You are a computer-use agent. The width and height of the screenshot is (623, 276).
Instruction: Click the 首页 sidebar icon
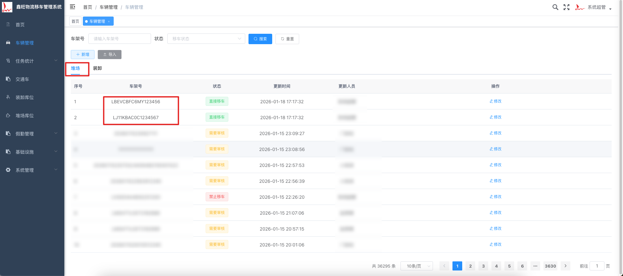tap(8, 24)
